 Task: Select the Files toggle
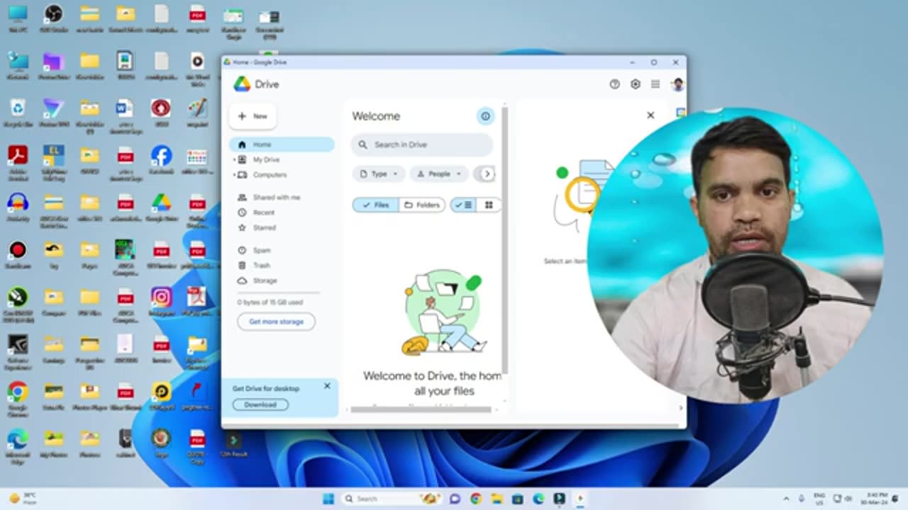[x=376, y=205]
